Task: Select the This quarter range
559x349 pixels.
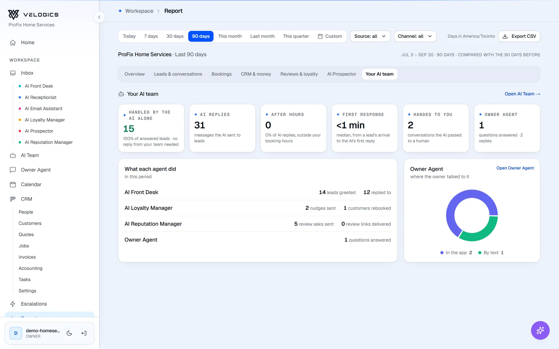Action: [x=296, y=36]
